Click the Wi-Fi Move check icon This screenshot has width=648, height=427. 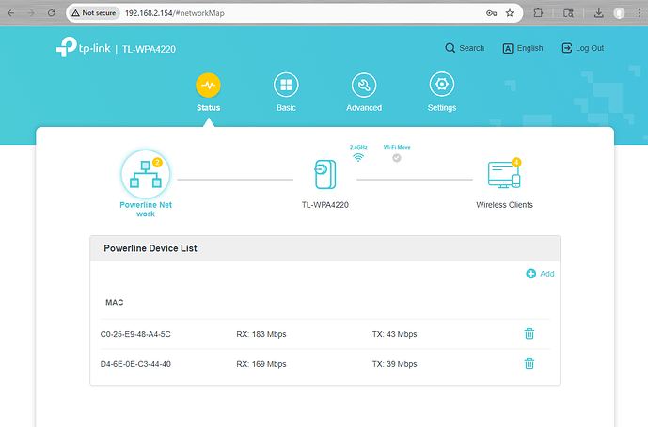(x=397, y=158)
